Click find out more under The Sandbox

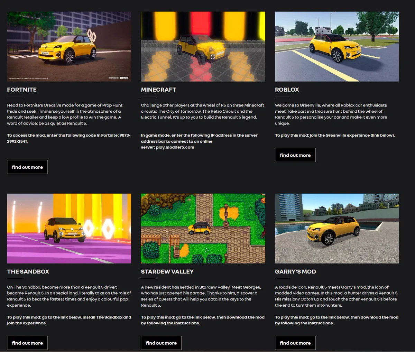(27, 343)
